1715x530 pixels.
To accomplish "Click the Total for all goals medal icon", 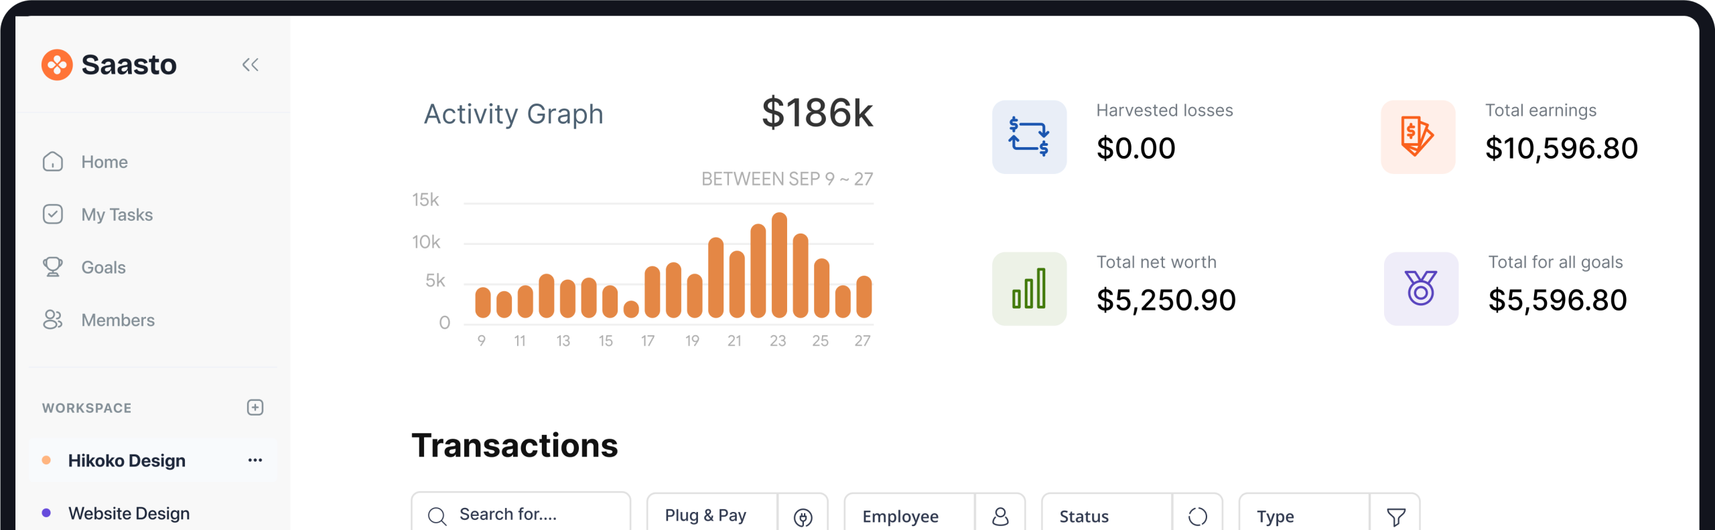I will coord(1421,289).
